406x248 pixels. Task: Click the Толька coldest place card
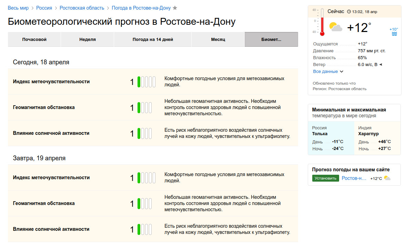[x=331, y=138]
